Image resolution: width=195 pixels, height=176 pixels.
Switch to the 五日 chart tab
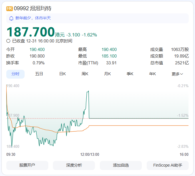pos(39,74)
